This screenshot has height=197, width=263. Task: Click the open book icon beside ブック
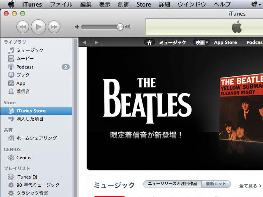coord(11,75)
